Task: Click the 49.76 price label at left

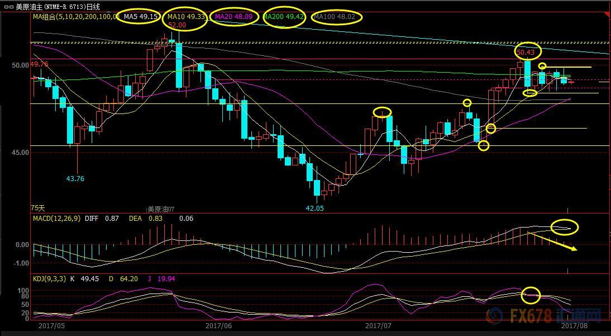Action: click(x=39, y=64)
